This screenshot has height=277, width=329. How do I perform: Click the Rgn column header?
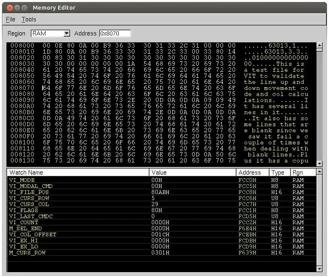coord(303,173)
